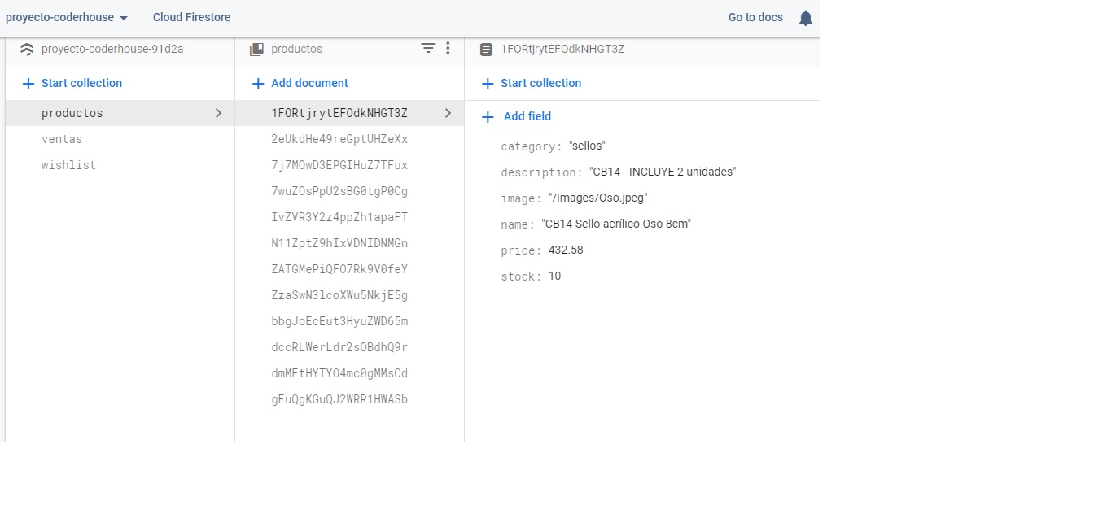Click the plus icon beside Add field
The width and height of the screenshot is (1107, 505).
(488, 116)
